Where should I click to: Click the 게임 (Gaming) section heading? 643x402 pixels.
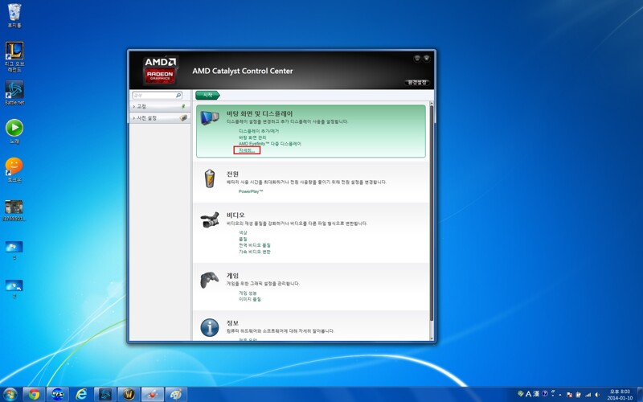click(x=232, y=275)
